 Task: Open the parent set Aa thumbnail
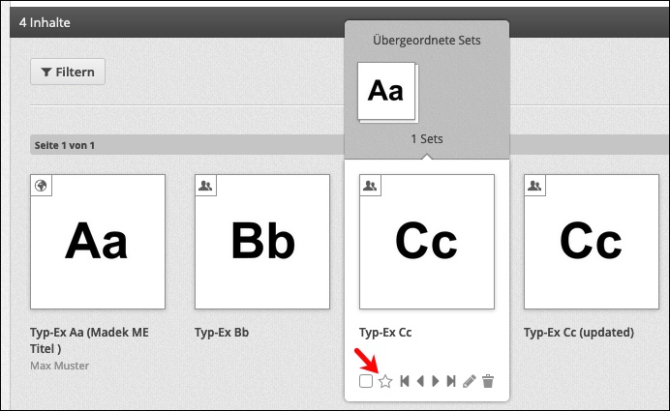click(385, 92)
